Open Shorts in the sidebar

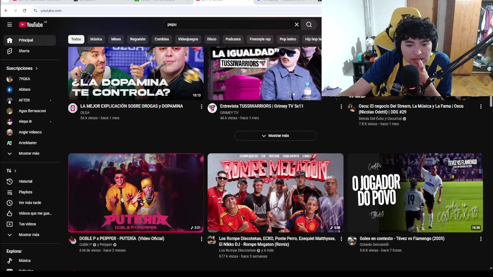30,51
